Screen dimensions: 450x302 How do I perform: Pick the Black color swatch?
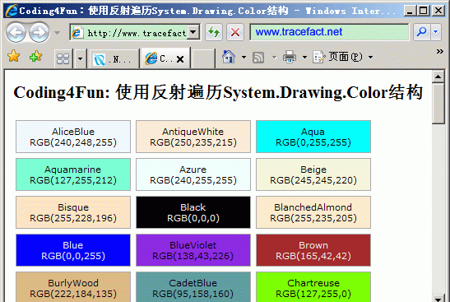(193, 212)
